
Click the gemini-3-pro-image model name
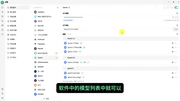click(x=74, y=77)
